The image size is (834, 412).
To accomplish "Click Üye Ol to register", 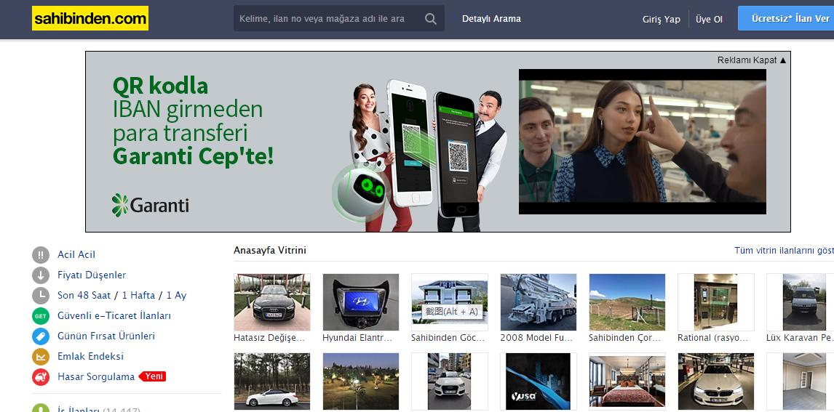I will [x=709, y=19].
